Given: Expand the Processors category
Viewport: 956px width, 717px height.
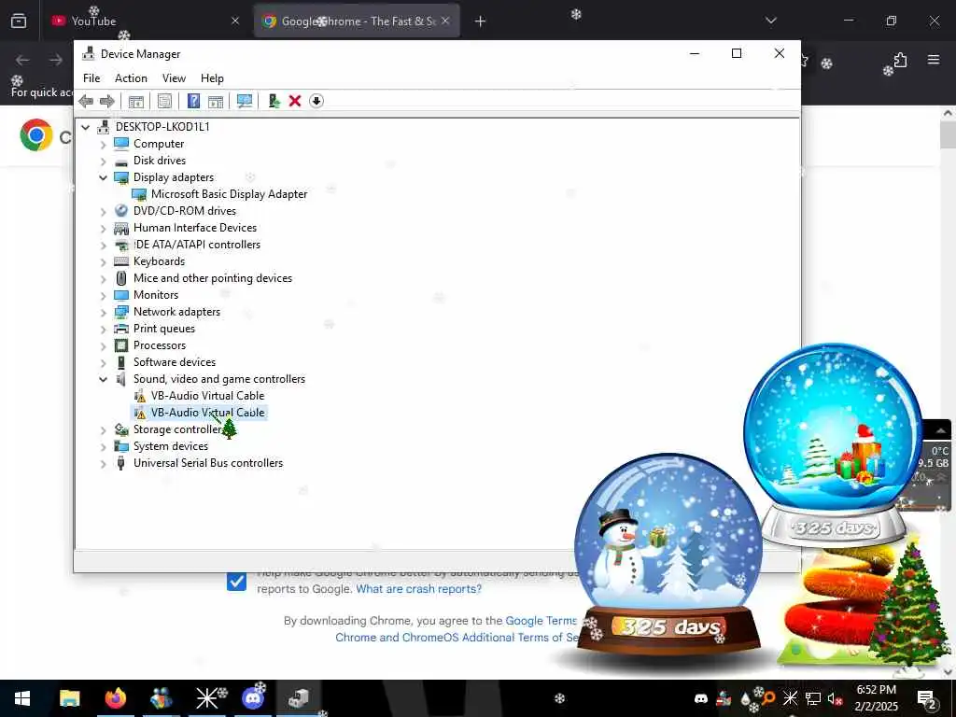Looking at the screenshot, I should pyautogui.click(x=103, y=346).
